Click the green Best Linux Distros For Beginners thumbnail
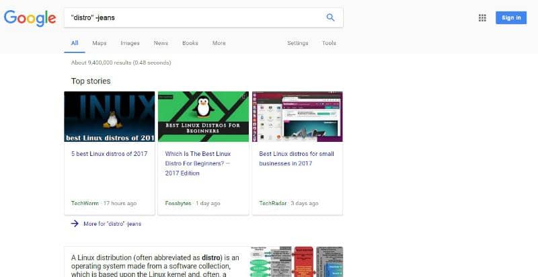538x277 pixels. pos(204,116)
